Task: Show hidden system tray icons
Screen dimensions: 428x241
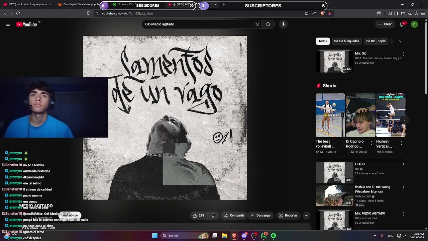Action: [x=375, y=236]
